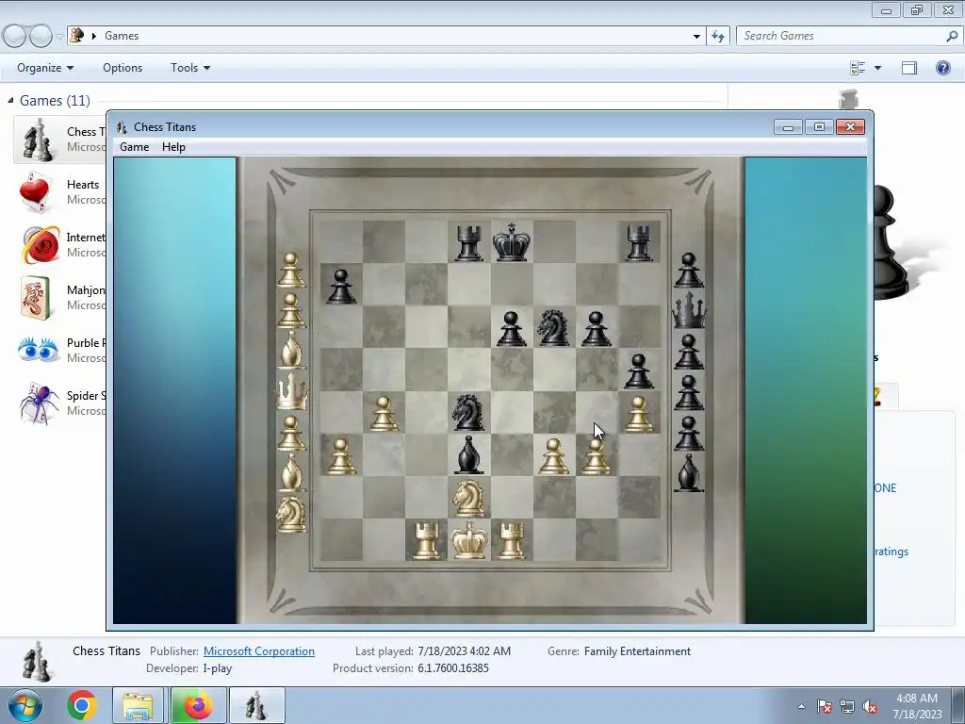
Task: Open the Organize dropdown menu
Action: (45, 68)
